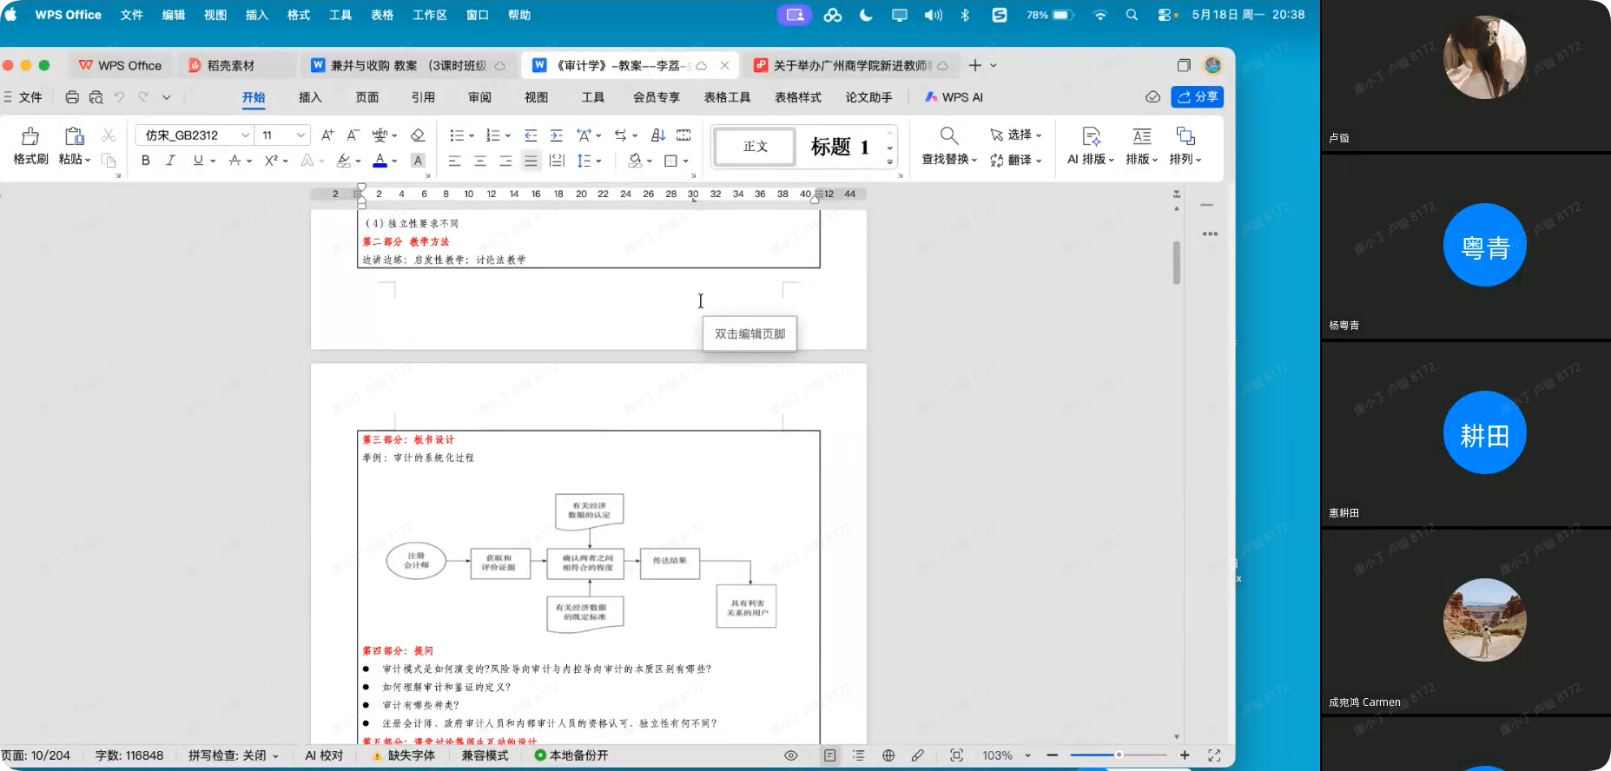The height and width of the screenshot is (771, 1611).
Task: Toggle justify alignment
Action: tap(531, 161)
